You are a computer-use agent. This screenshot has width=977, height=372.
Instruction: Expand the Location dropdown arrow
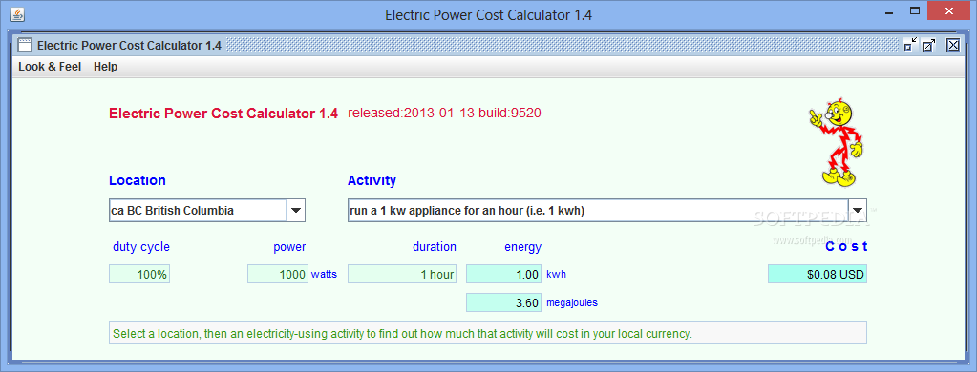point(296,210)
